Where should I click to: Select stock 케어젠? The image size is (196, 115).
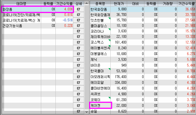[x=96, y=105]
